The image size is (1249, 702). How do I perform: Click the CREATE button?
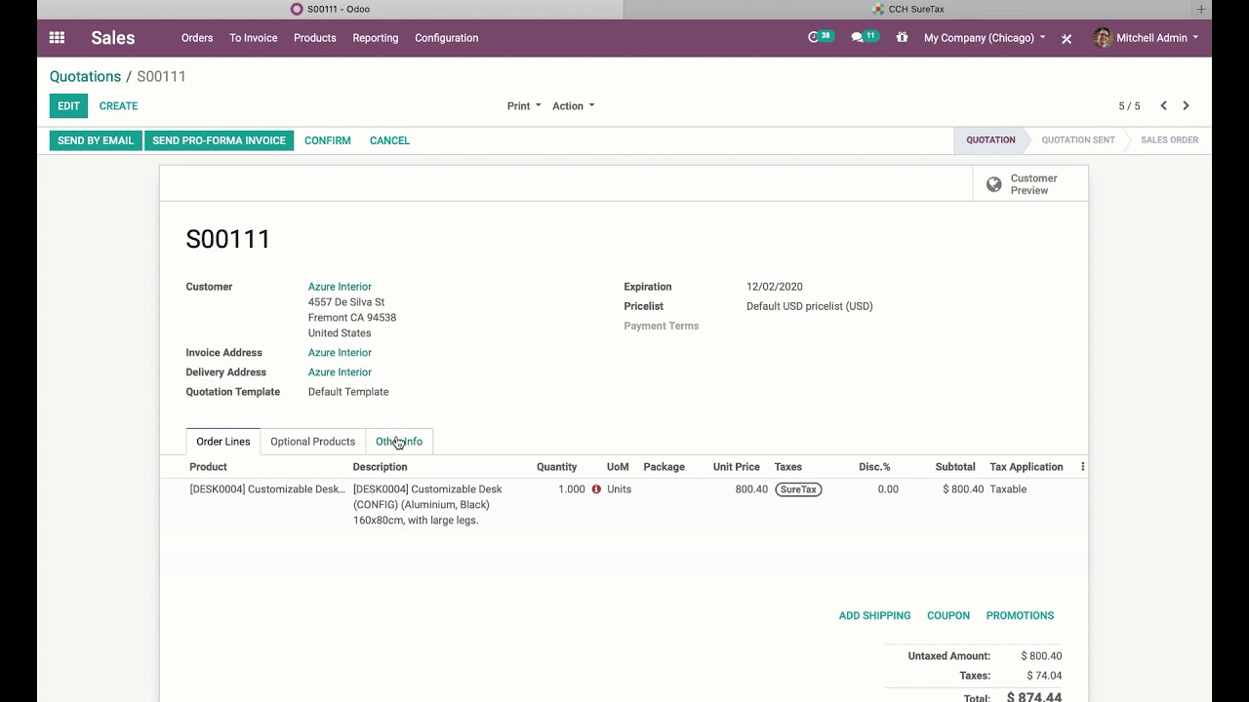[x=118, y=106]
